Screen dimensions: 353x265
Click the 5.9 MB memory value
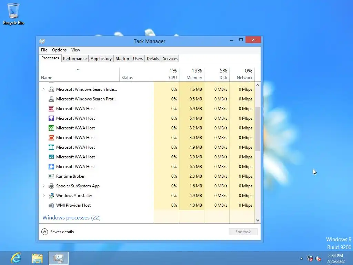196,196
